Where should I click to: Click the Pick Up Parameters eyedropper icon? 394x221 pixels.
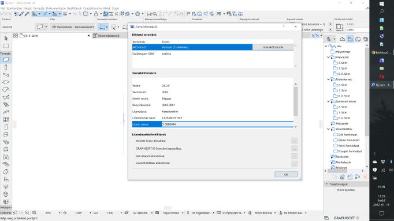pyautogui.click(x=21, y=14)
